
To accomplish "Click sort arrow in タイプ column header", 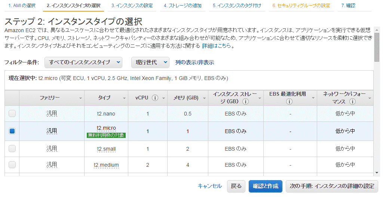I will (x=124, y=98).
